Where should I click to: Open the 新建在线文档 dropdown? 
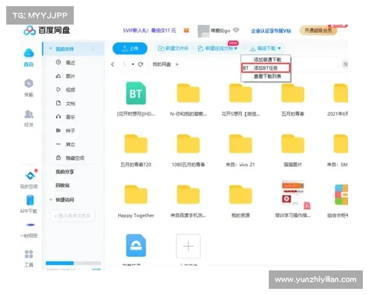pyautogui.click(x=218, y=49)
